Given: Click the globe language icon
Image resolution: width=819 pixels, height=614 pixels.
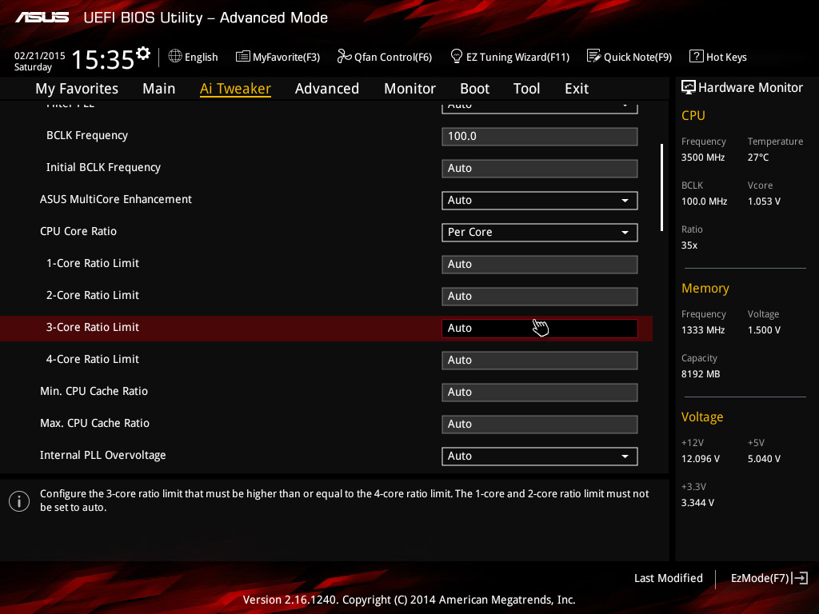Looking at the screenshot, I should click(175, 56).
